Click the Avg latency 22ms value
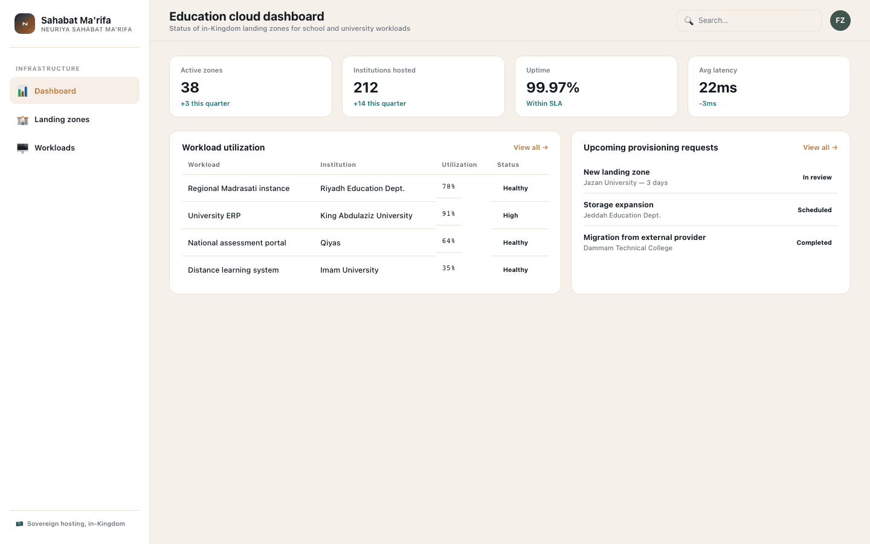870x544 pixels. [718, 88]
